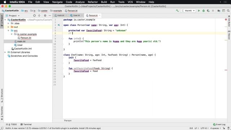Toggle the 1: Project side tab

click(2, 21)
